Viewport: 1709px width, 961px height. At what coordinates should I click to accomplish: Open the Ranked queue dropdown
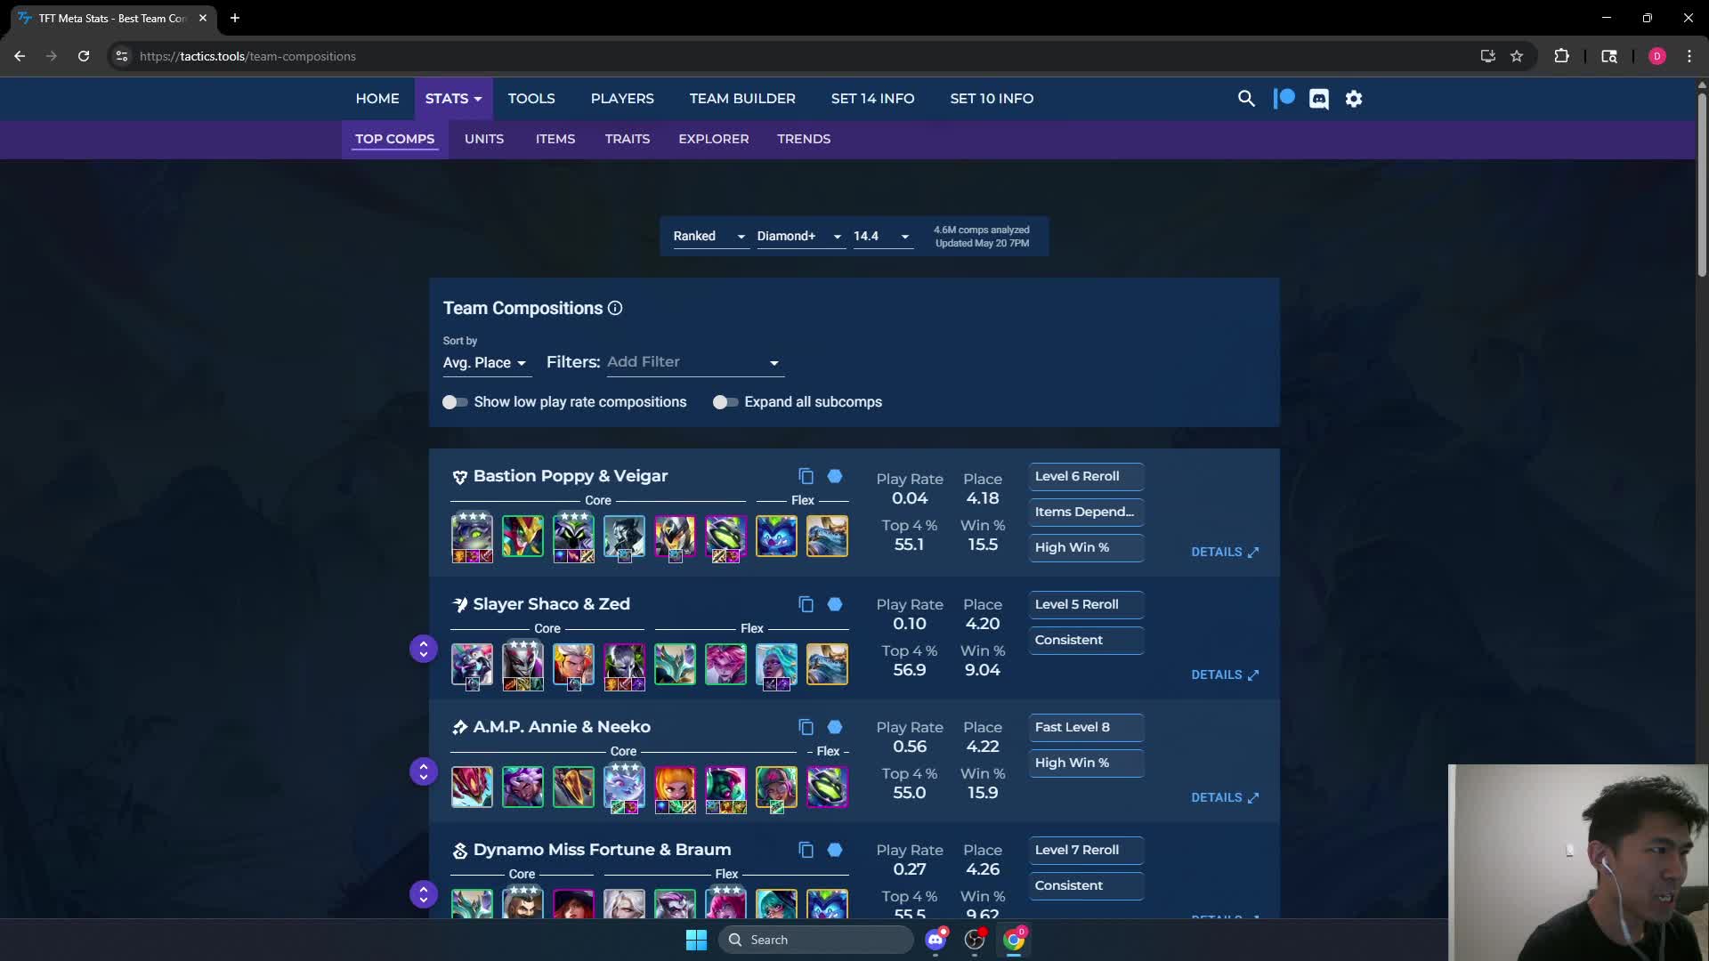click(709, 236)
